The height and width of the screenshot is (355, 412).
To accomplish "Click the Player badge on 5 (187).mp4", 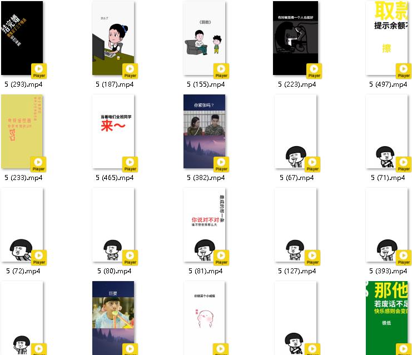I will tap(130, 71).
